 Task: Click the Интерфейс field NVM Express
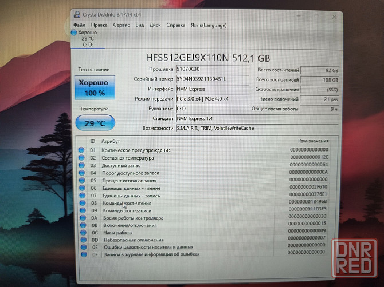(x=212, y=89)
